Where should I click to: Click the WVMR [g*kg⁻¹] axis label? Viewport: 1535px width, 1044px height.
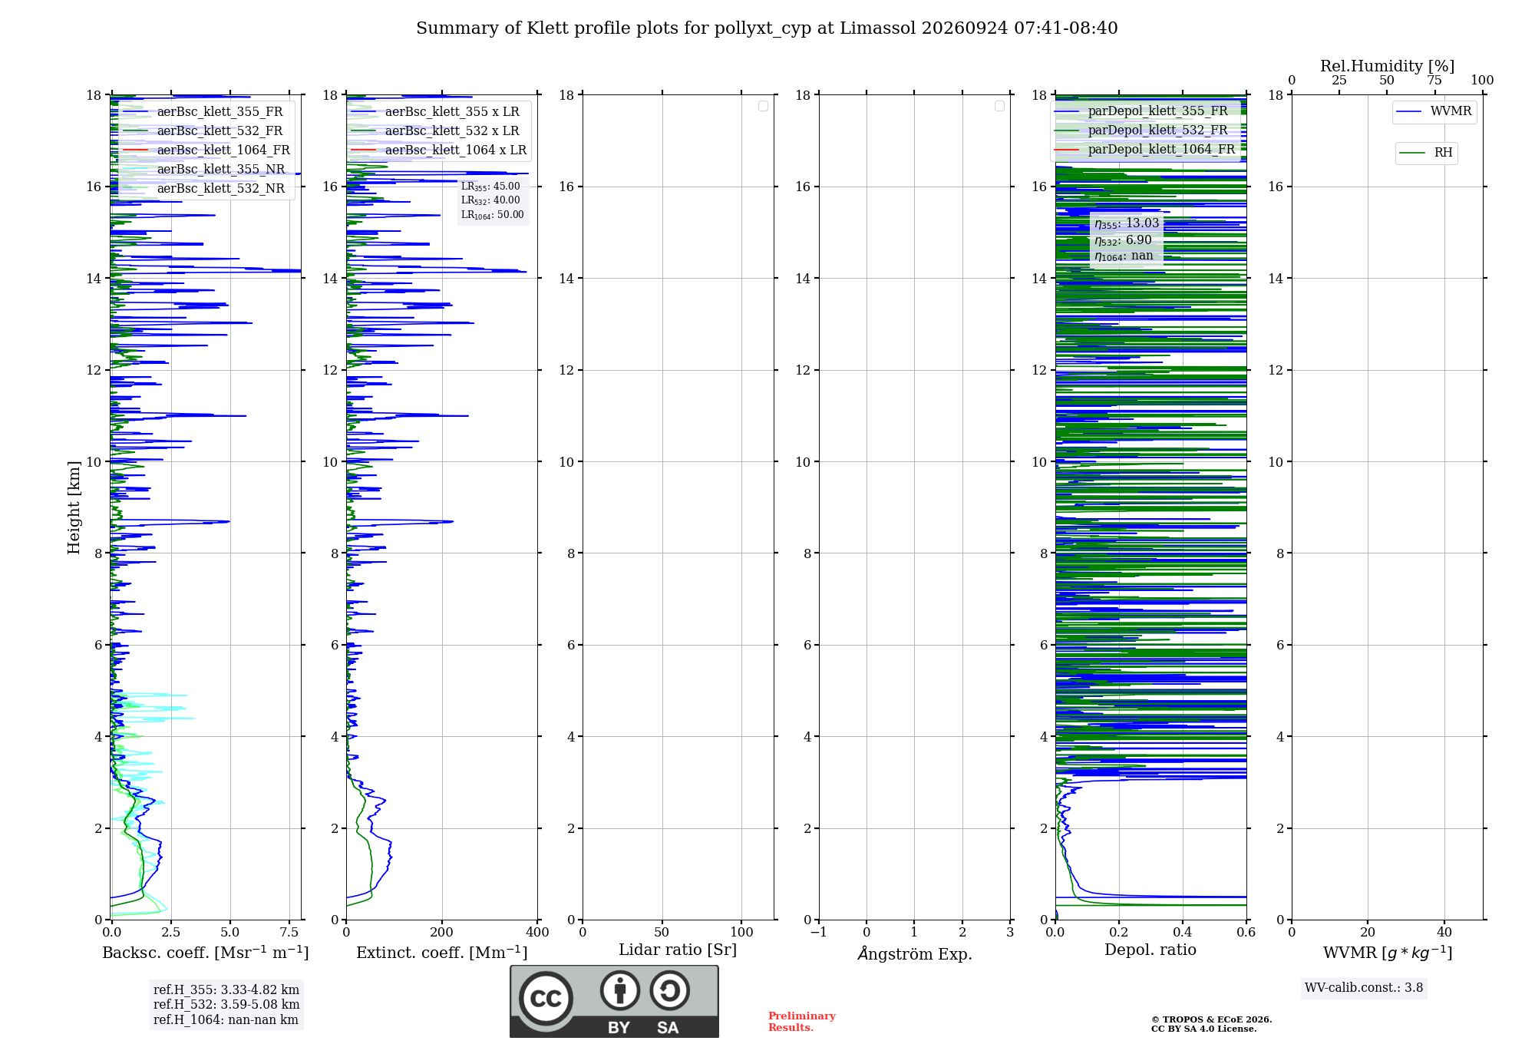[x=1388, y=953]
